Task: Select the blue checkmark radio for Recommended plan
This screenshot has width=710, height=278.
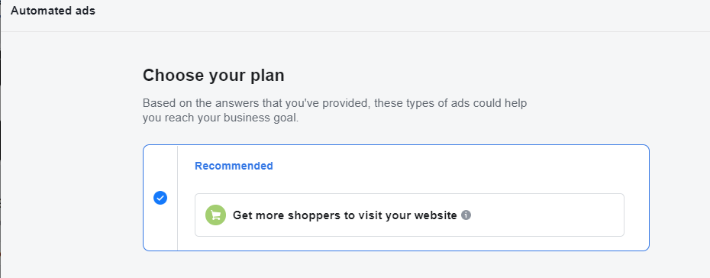Action: (160, 198)
